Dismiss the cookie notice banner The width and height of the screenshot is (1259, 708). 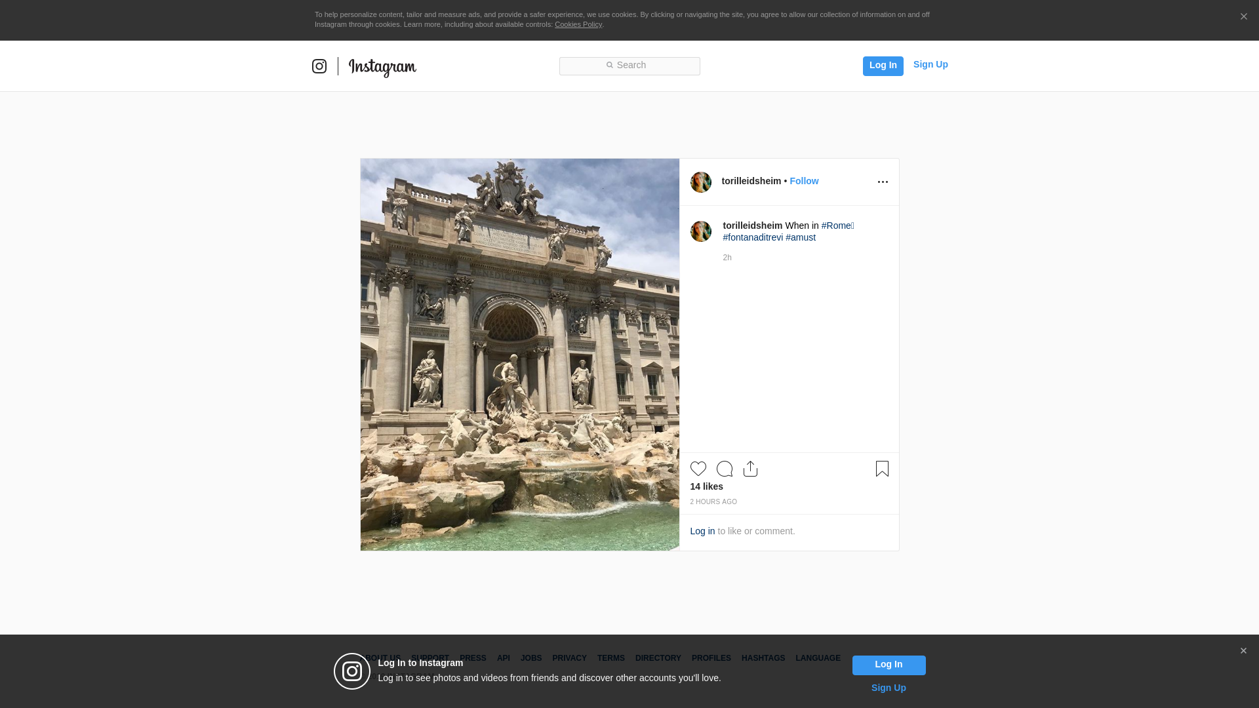point(1243,16)
